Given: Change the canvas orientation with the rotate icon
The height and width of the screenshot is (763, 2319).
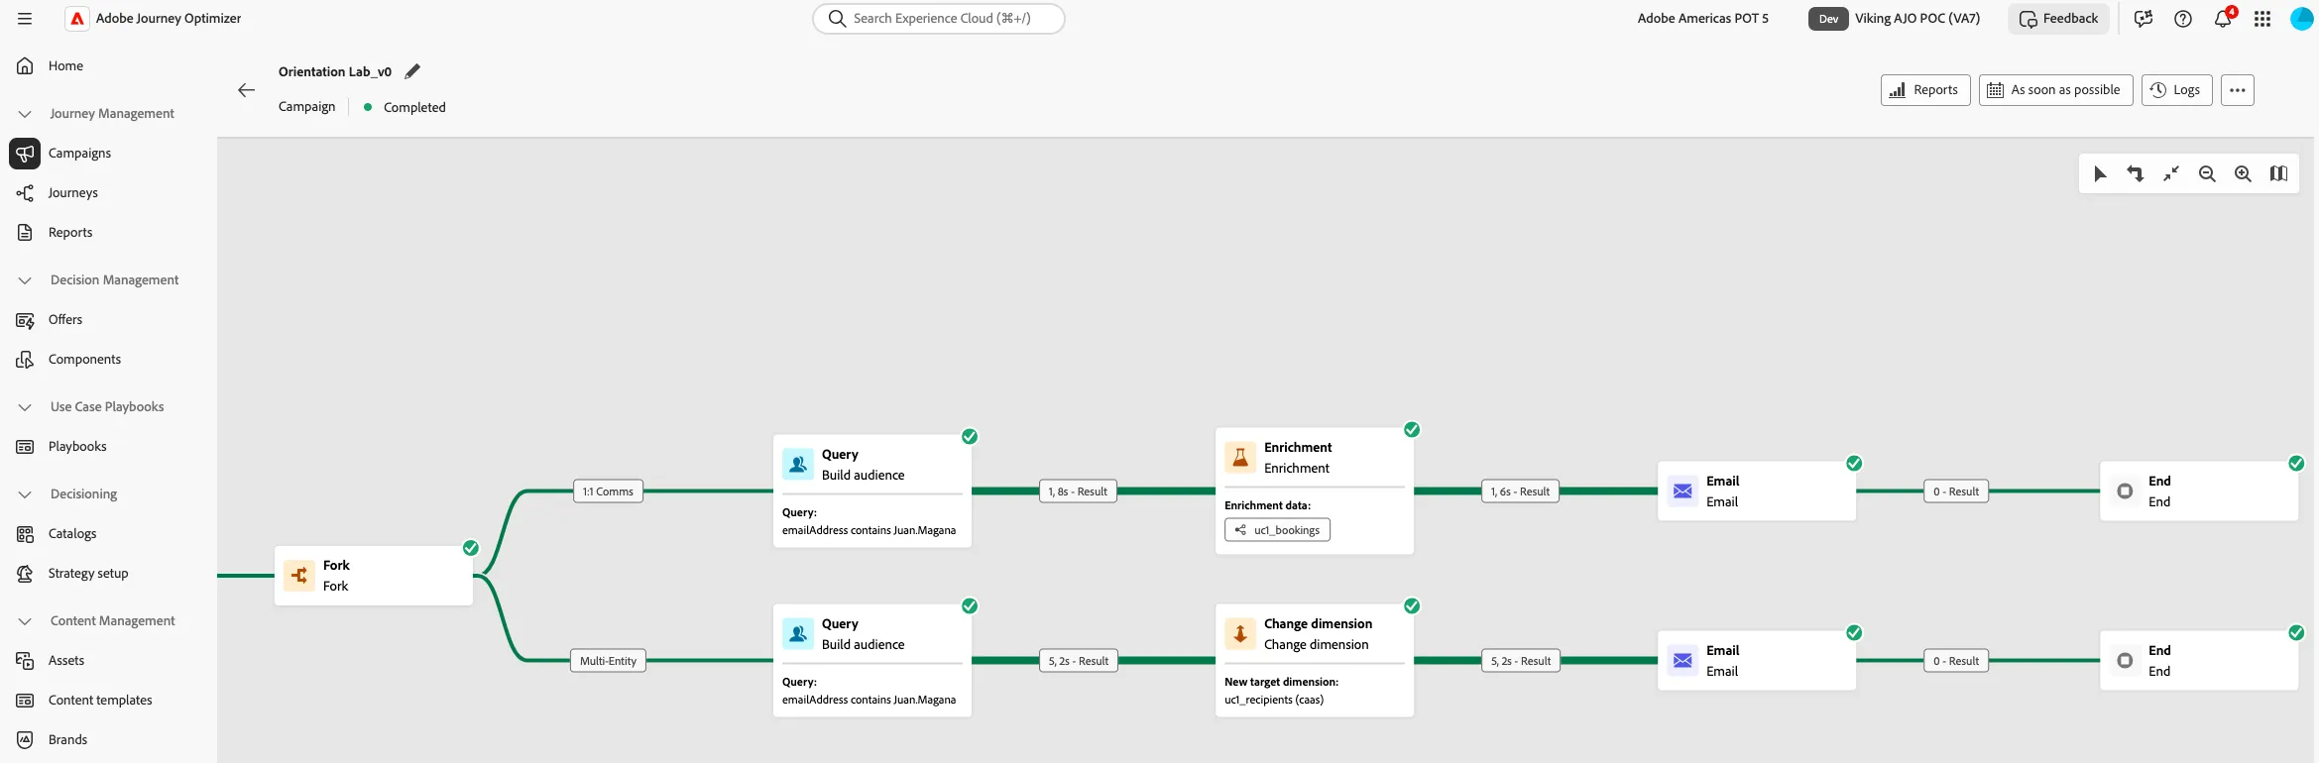Looking at the screenshot, I should pos(2136,173).
